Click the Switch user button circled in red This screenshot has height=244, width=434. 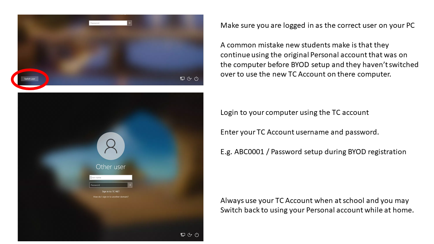point(29,79)
